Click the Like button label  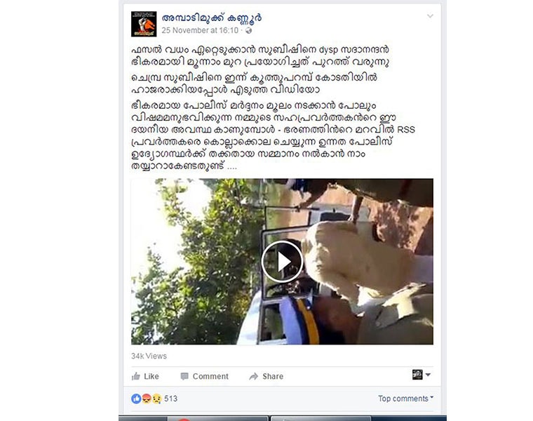point(151,376)
